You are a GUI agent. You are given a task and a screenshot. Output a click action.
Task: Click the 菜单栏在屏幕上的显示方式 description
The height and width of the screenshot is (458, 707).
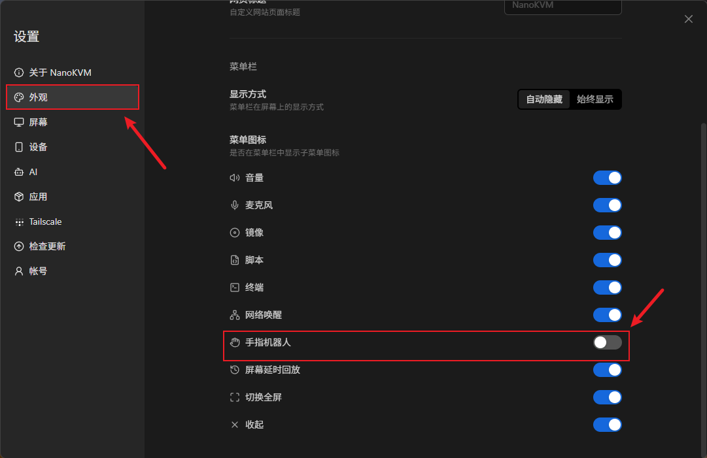(x=277, y=107)
